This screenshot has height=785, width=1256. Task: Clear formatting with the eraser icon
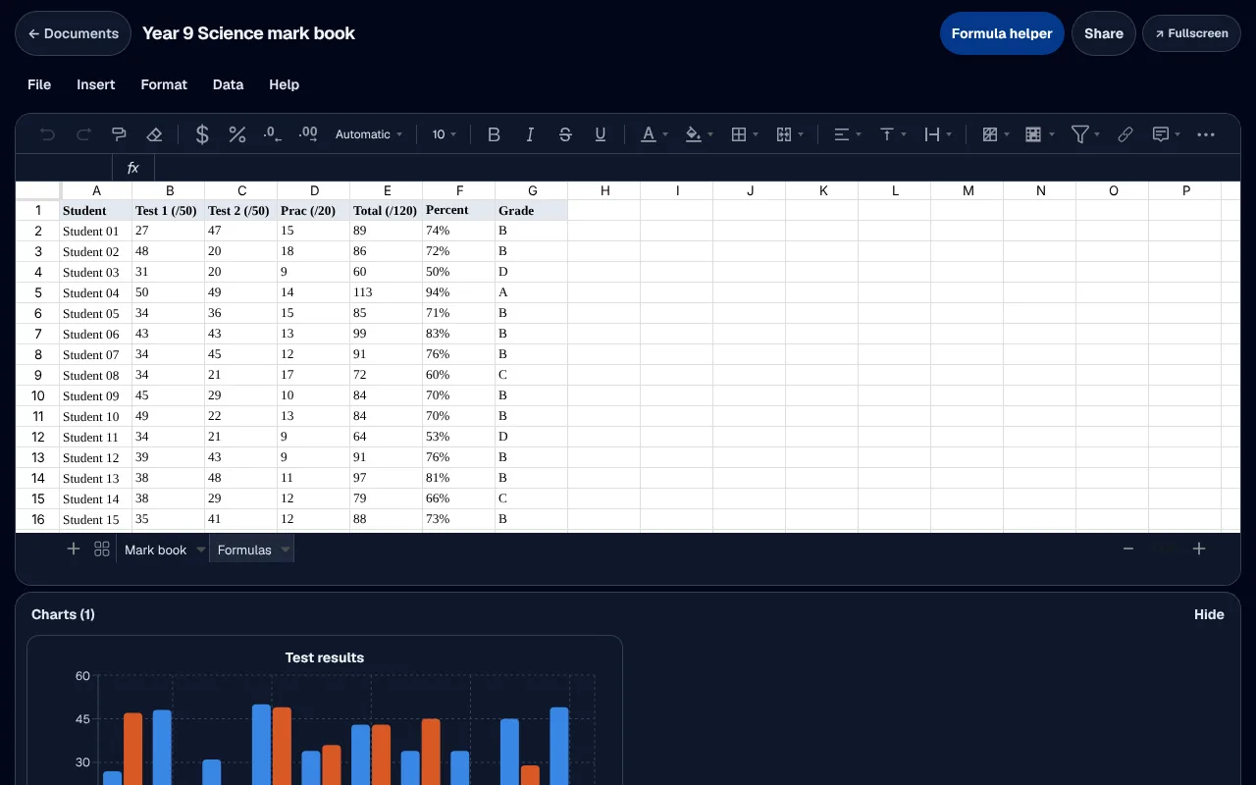(154, 134)
